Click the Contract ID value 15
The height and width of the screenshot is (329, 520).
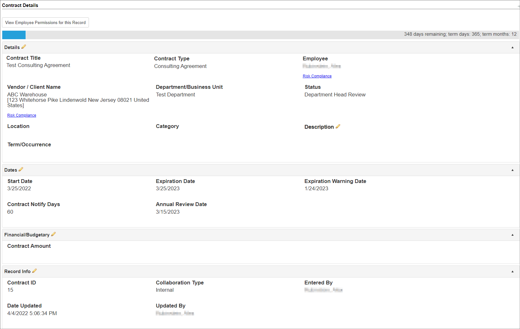click(x=10, y=290)
